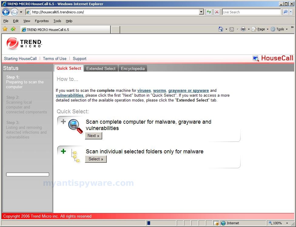Viewport: 296px width, 227px height.
Task: Open the recent pages dropdown arrow
Action: (21, 12)
